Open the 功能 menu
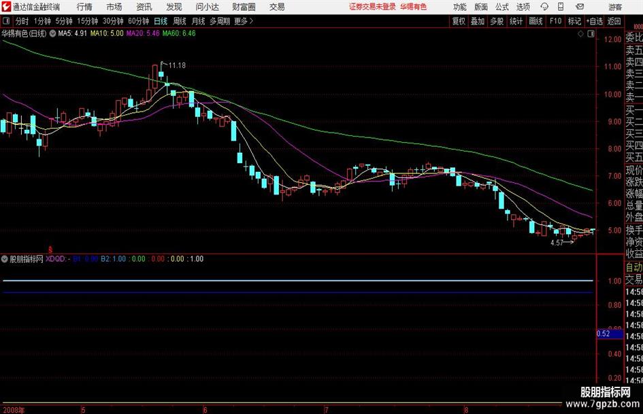This screenshot has width=643, height=414. pos(460,7)
